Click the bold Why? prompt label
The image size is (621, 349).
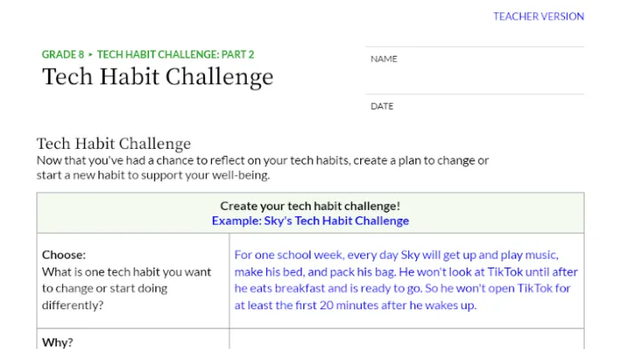pyautogui.click(x=58, y=342)
